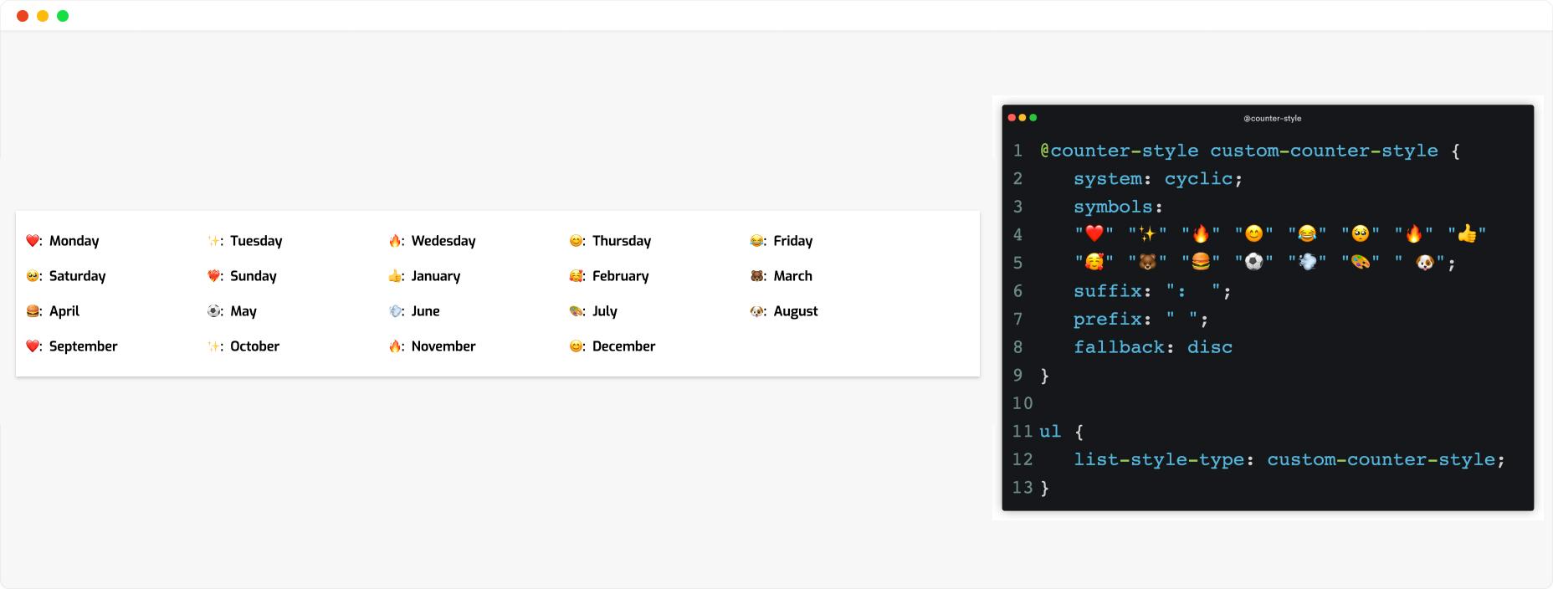Image resolution: width=1553 pixels, height=589 pixels.
Task: Click the smiley emoji marker beside Thursday
Action: pyautogui.click(x=576, y=241)
